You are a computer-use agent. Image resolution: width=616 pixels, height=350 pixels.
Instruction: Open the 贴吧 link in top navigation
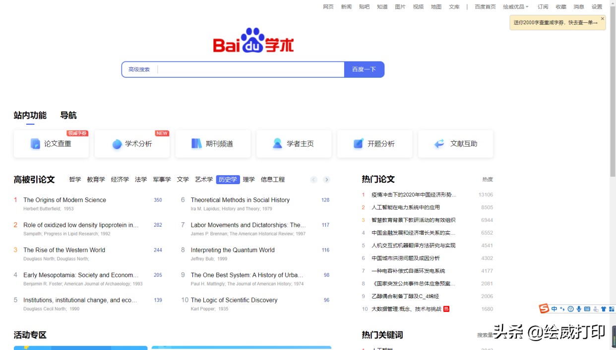point(364,7)
